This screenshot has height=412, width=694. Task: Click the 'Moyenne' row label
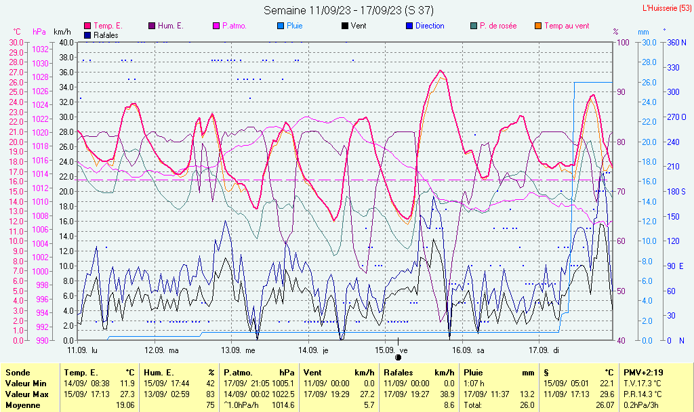pyautogui.click(x=22, y=405)
